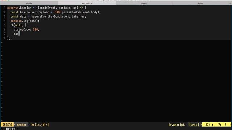
Task: Select the -bash tab right of 'vim hello.js'
Action: tap(144, 3)
